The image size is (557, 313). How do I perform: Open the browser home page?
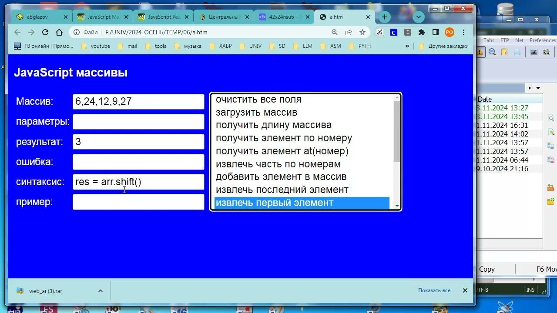pos(59,32)
